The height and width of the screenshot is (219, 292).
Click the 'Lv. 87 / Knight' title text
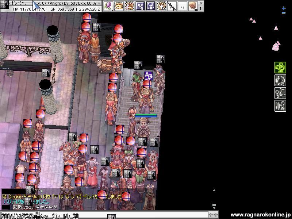49,3
